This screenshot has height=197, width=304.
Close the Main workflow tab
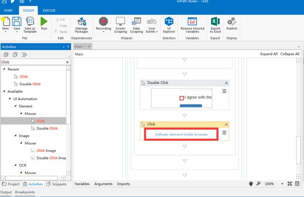pyautogui.click(x=89, y=46)
